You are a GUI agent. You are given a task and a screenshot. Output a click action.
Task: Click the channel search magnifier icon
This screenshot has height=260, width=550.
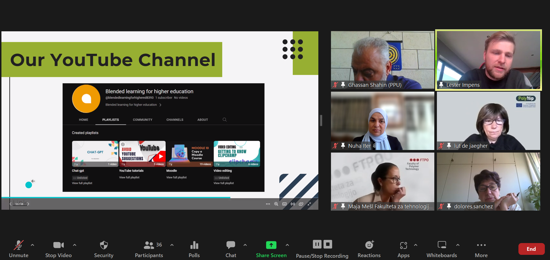pyautogui.click(x=225, y=120)
